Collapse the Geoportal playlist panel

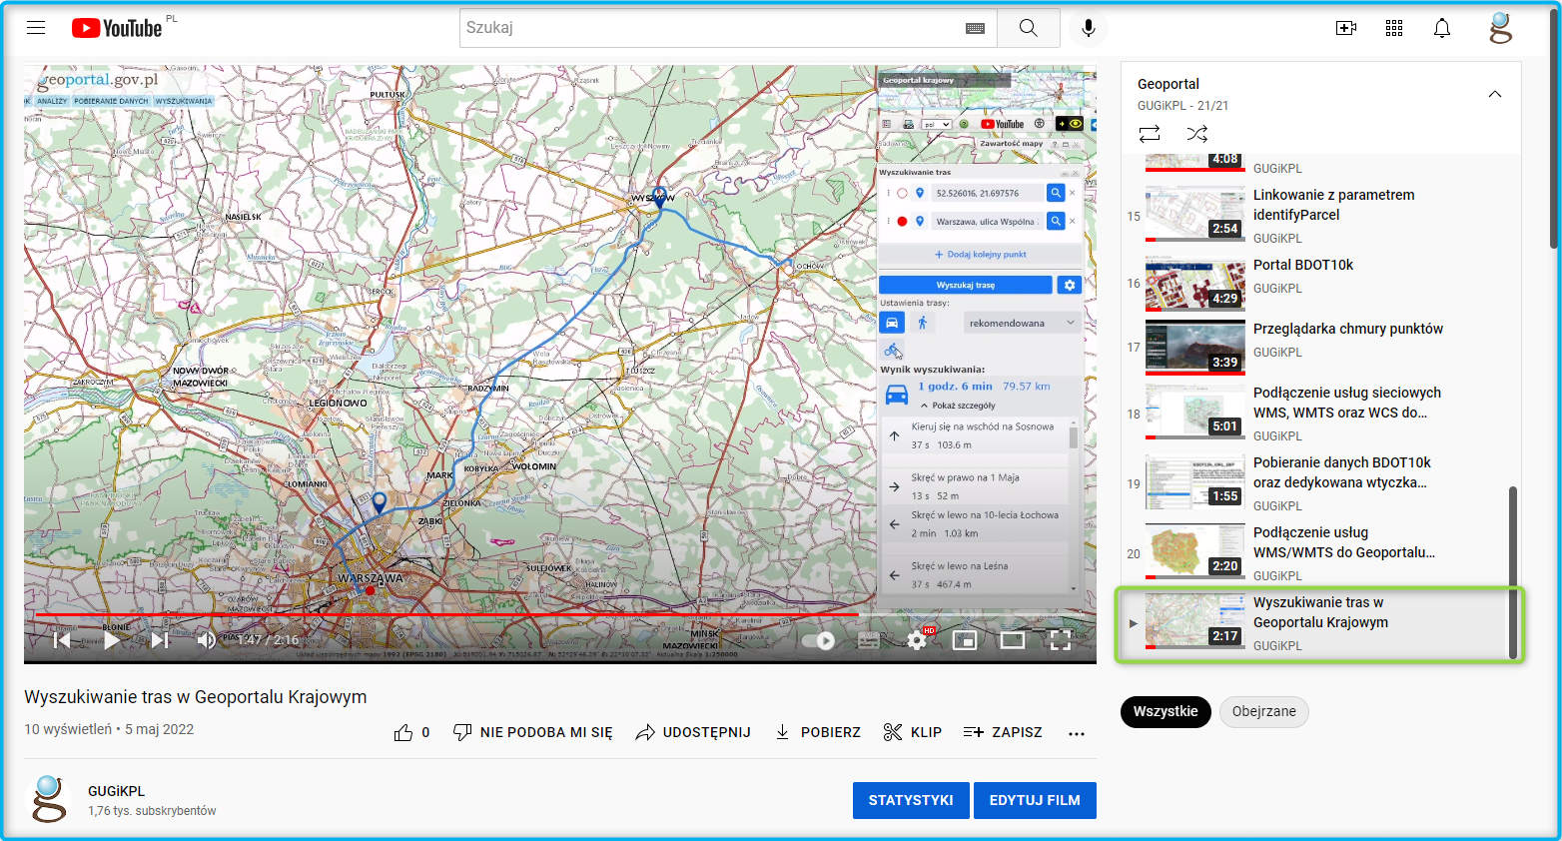click(x=1495, y=93)
